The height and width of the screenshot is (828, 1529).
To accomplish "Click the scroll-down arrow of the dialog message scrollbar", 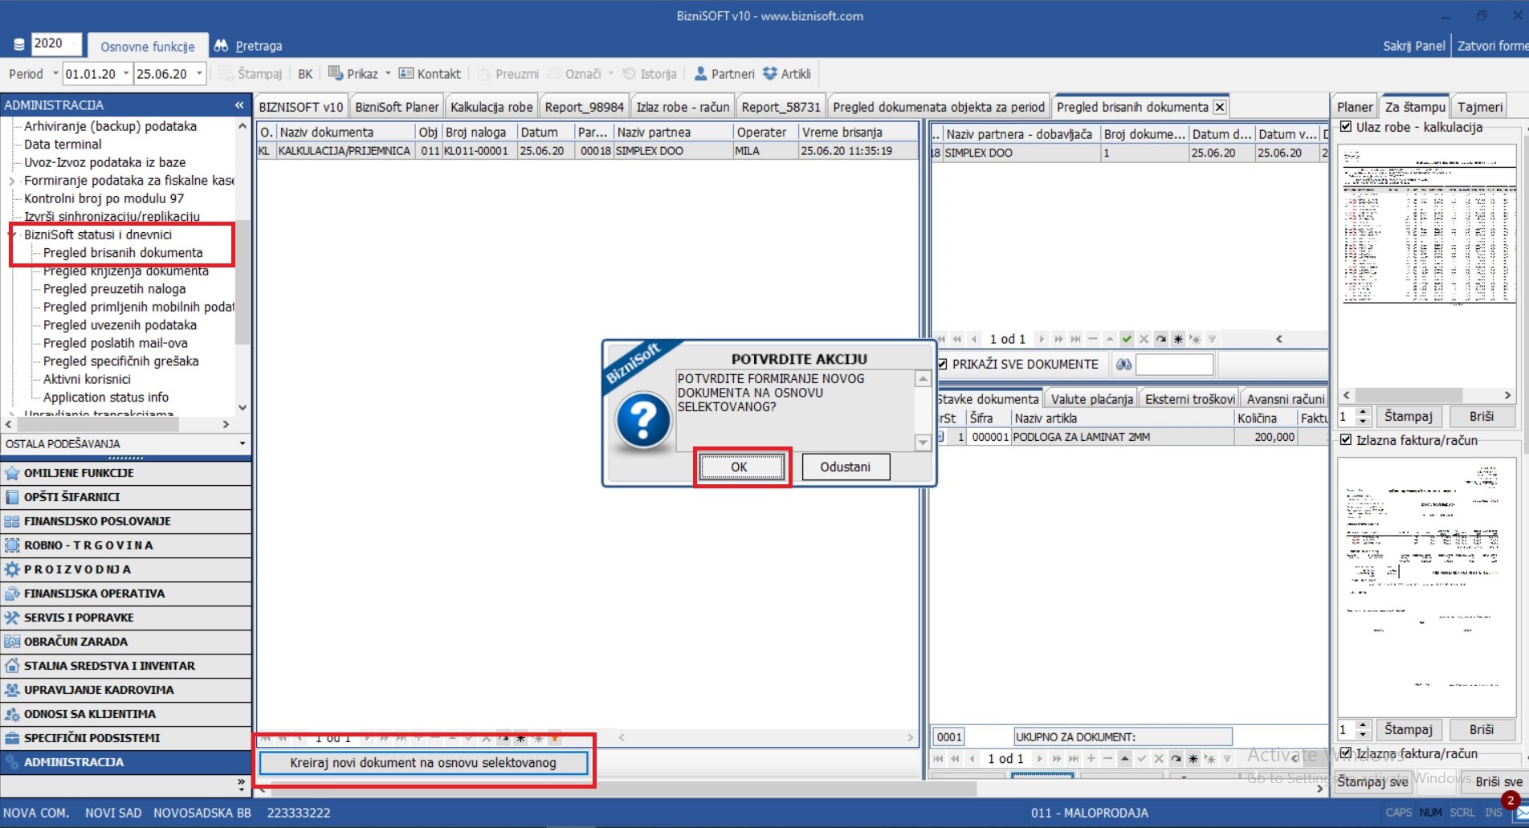I will [x=923, y=443].
